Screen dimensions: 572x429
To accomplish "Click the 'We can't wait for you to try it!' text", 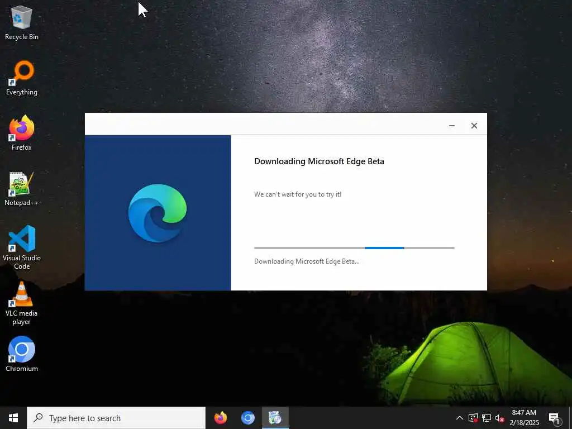I will click(x=298, y=194).
